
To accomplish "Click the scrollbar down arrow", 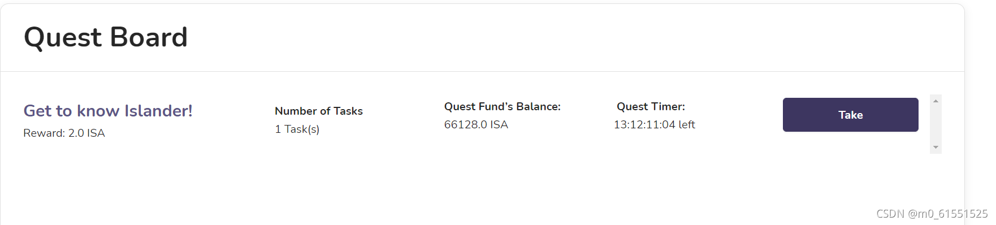I will point(936,148).
